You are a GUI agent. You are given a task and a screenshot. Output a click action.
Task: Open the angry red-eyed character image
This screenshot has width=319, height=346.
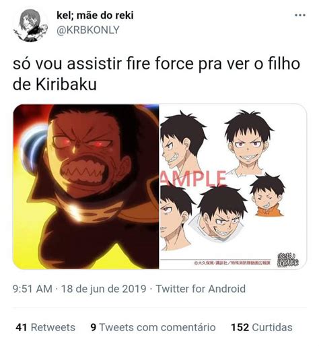[x=86, y=186]
